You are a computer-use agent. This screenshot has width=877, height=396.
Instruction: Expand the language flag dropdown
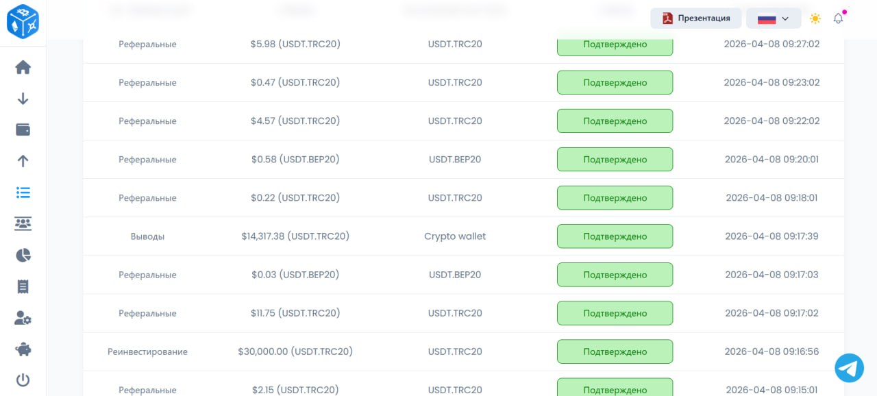coord(774,18)
